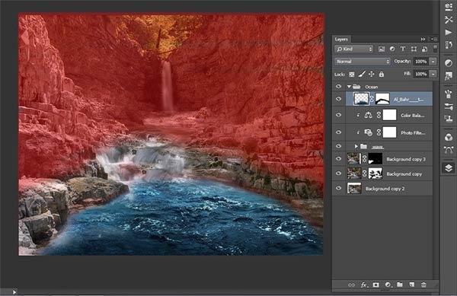Screen dimensions: 457x296
Task: Select the Layers panel tab
Action: pos(341,39)
